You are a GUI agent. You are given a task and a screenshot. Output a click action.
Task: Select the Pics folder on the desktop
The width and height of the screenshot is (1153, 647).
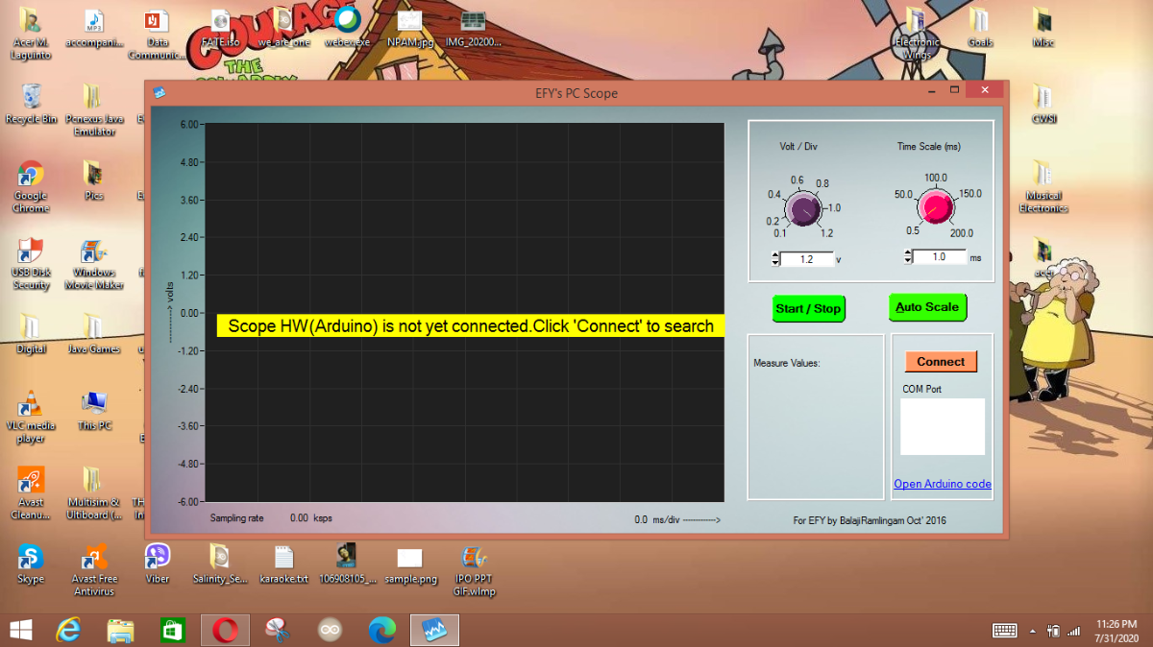tap(93, 180)
